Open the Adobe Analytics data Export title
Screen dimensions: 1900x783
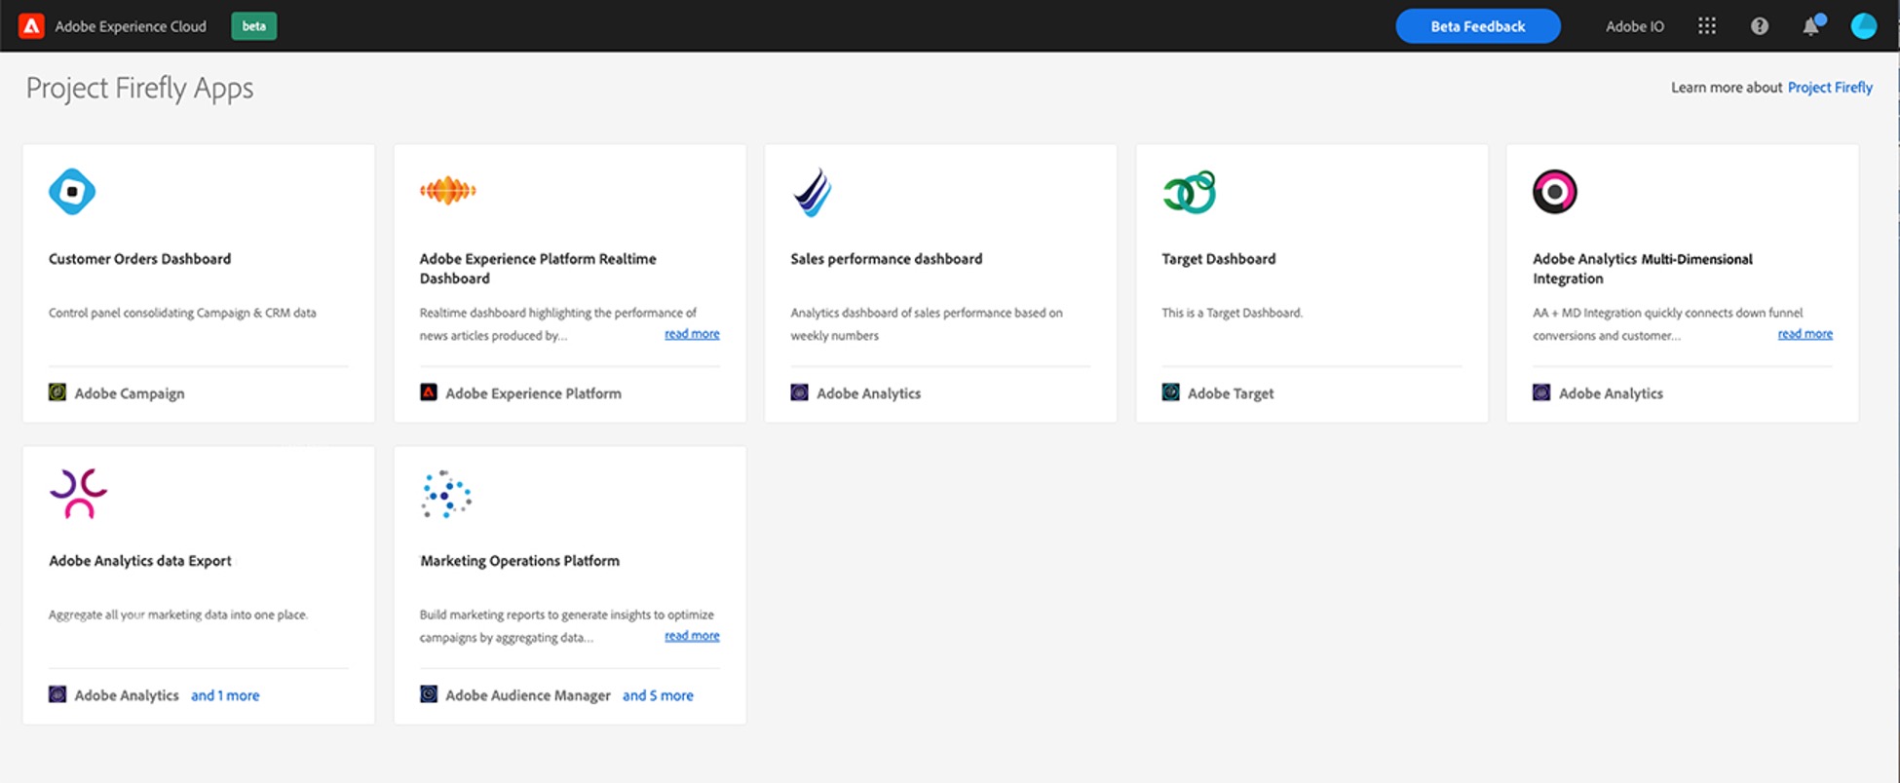[140, 561]
